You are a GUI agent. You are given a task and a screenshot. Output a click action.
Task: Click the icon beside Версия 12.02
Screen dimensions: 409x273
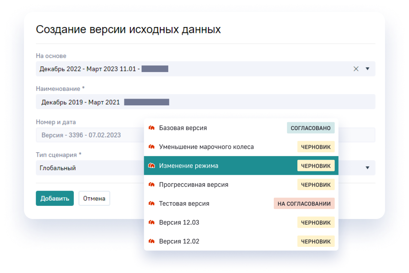[x=152, y=241]
